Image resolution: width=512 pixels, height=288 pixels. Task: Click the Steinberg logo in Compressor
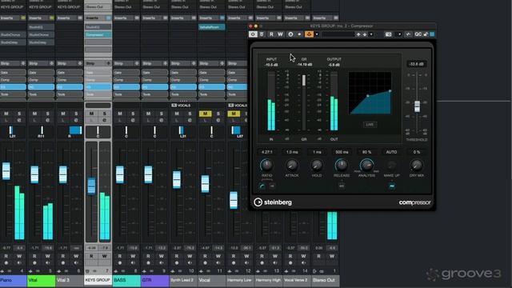pyautogui.click(x=273, y=202)
